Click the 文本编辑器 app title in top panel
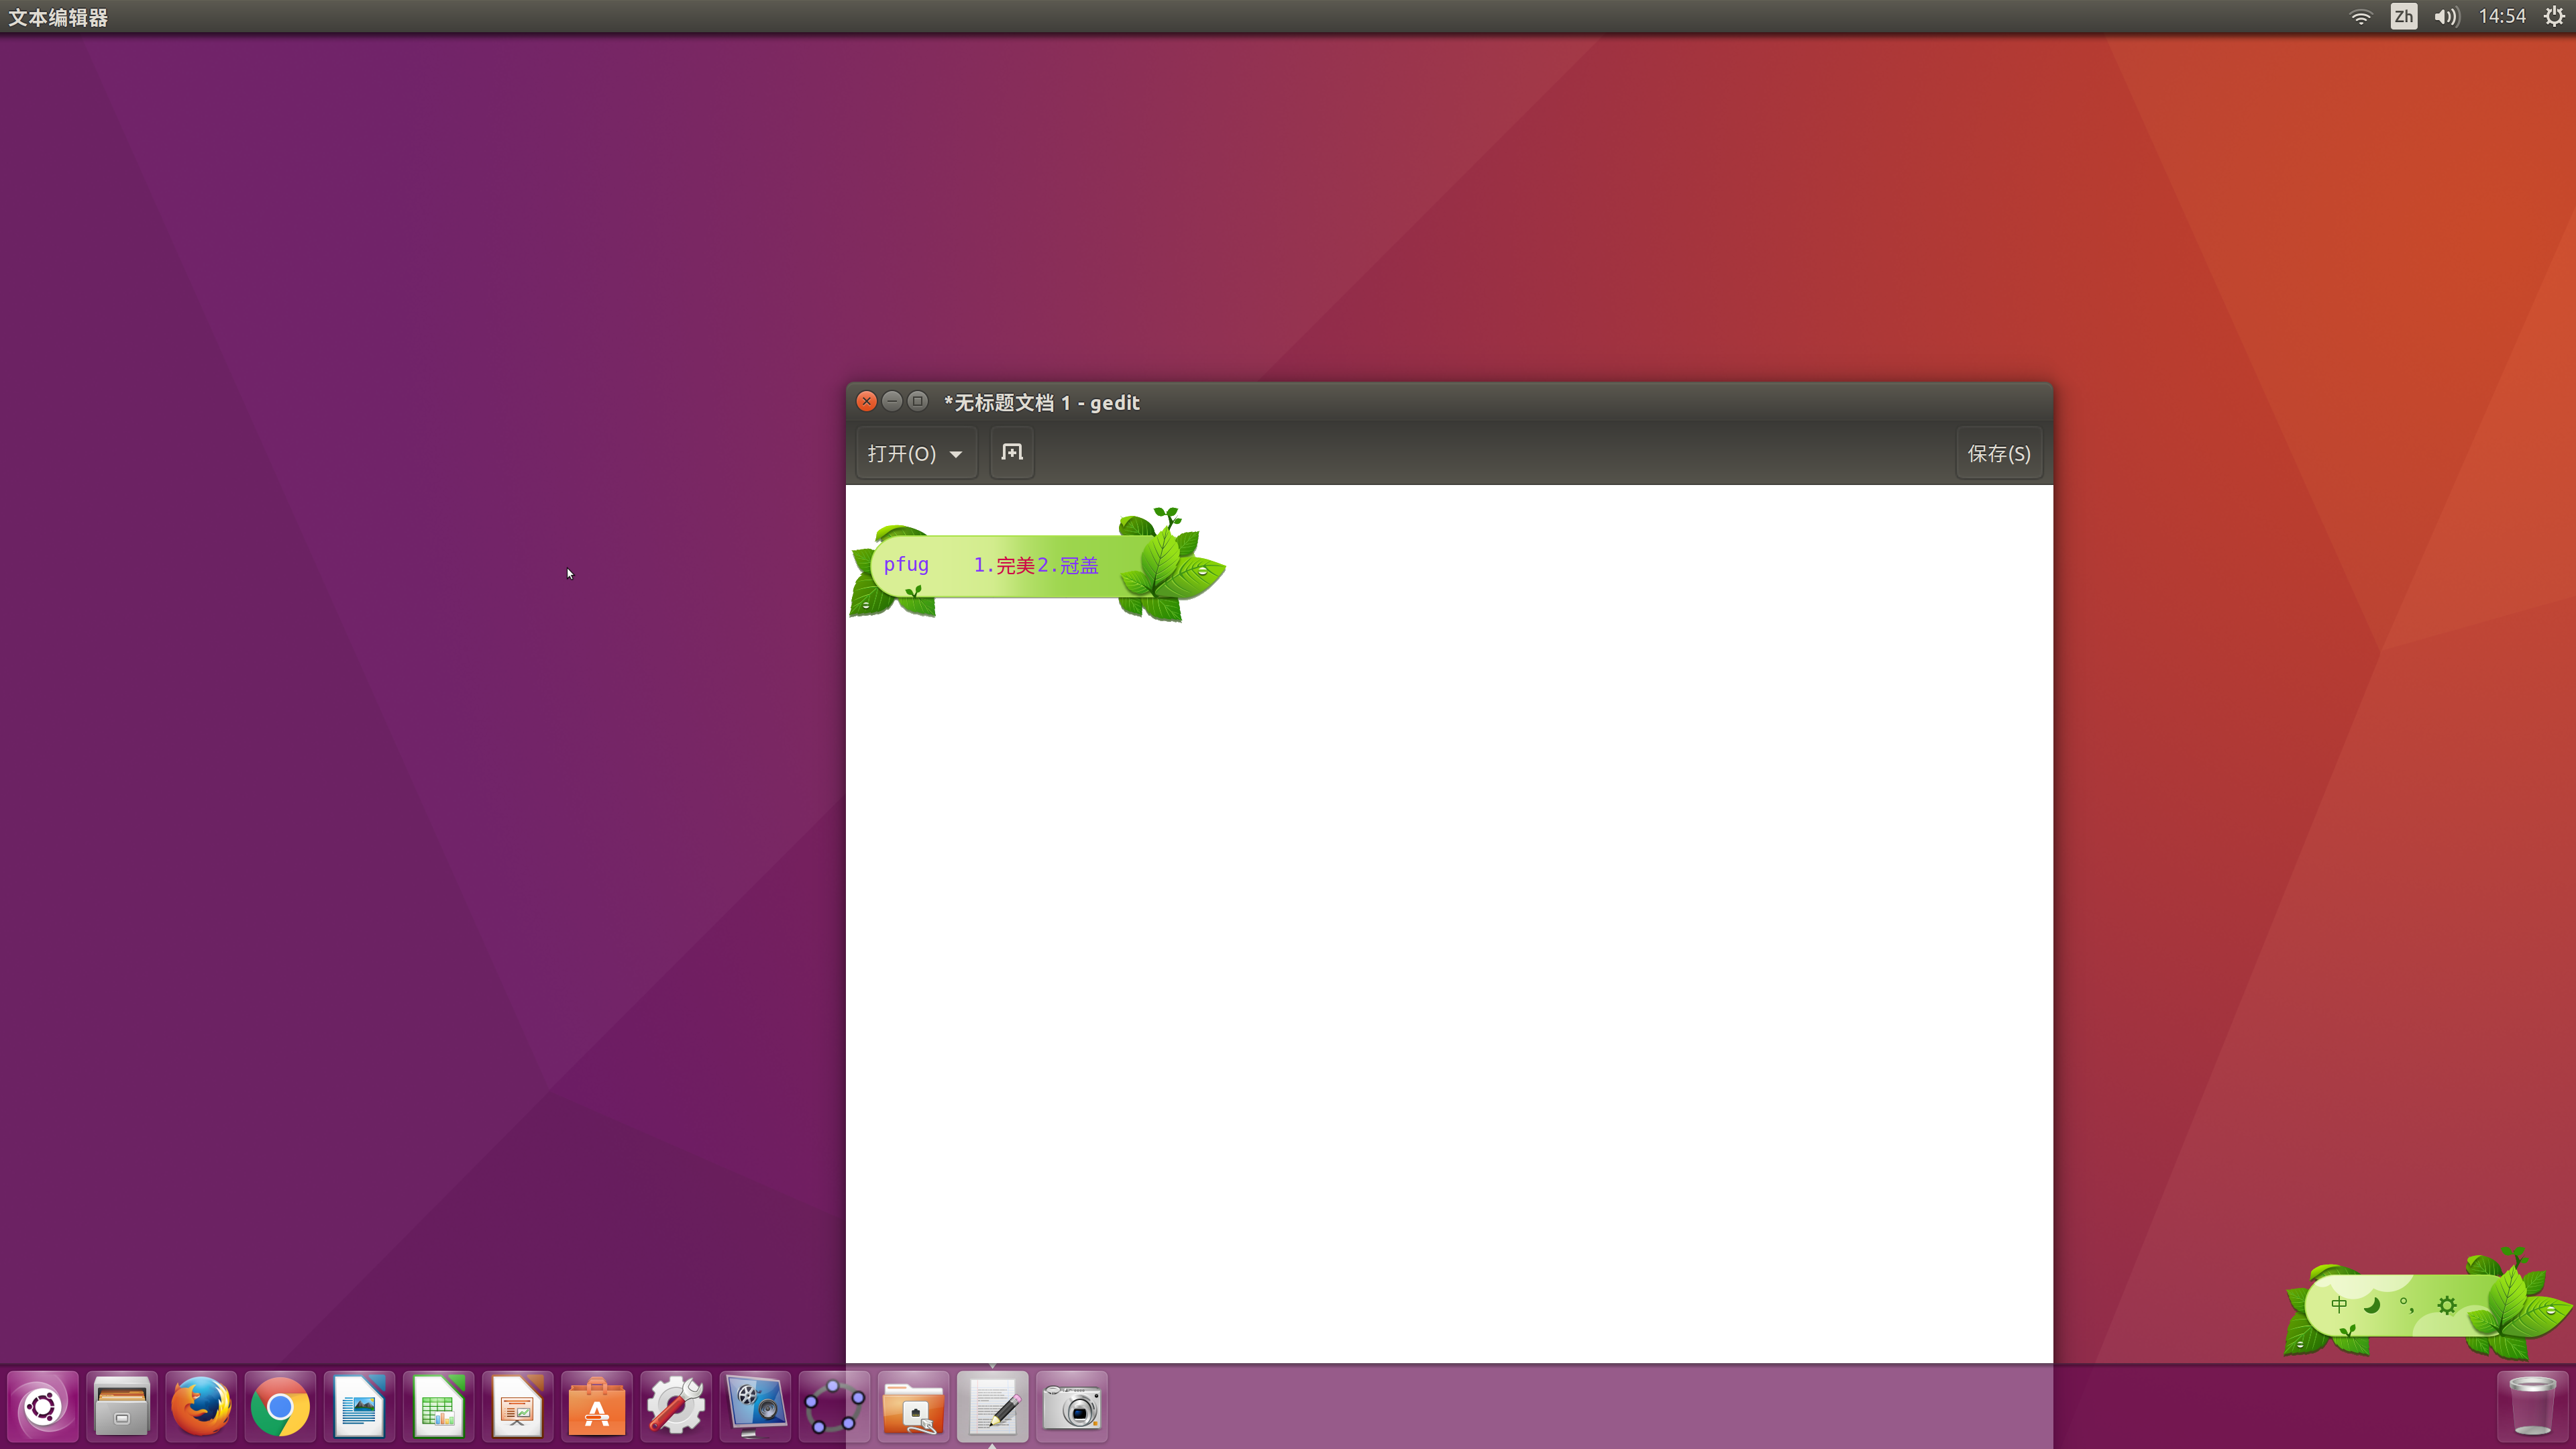The width and height of the screenshot is (2576, 1449). 58,17
